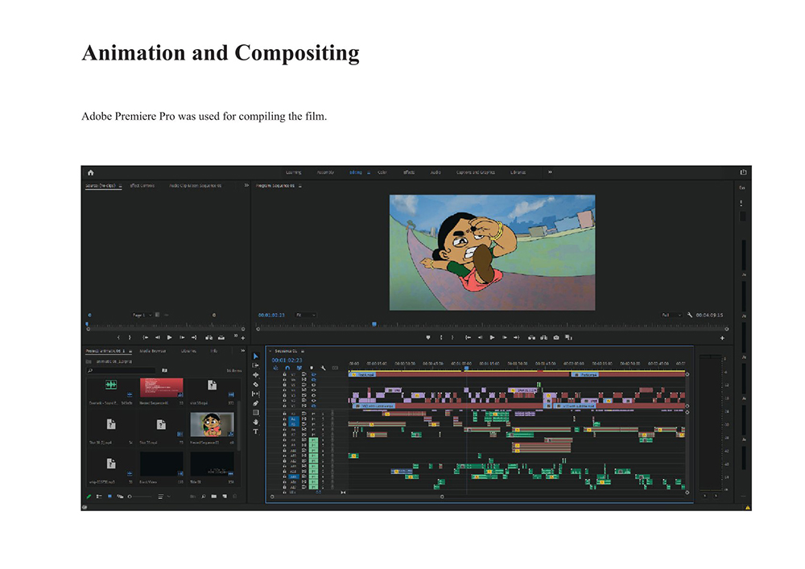
Task: Toggle Linked Selection in the timeline
Action: point(299,368)
